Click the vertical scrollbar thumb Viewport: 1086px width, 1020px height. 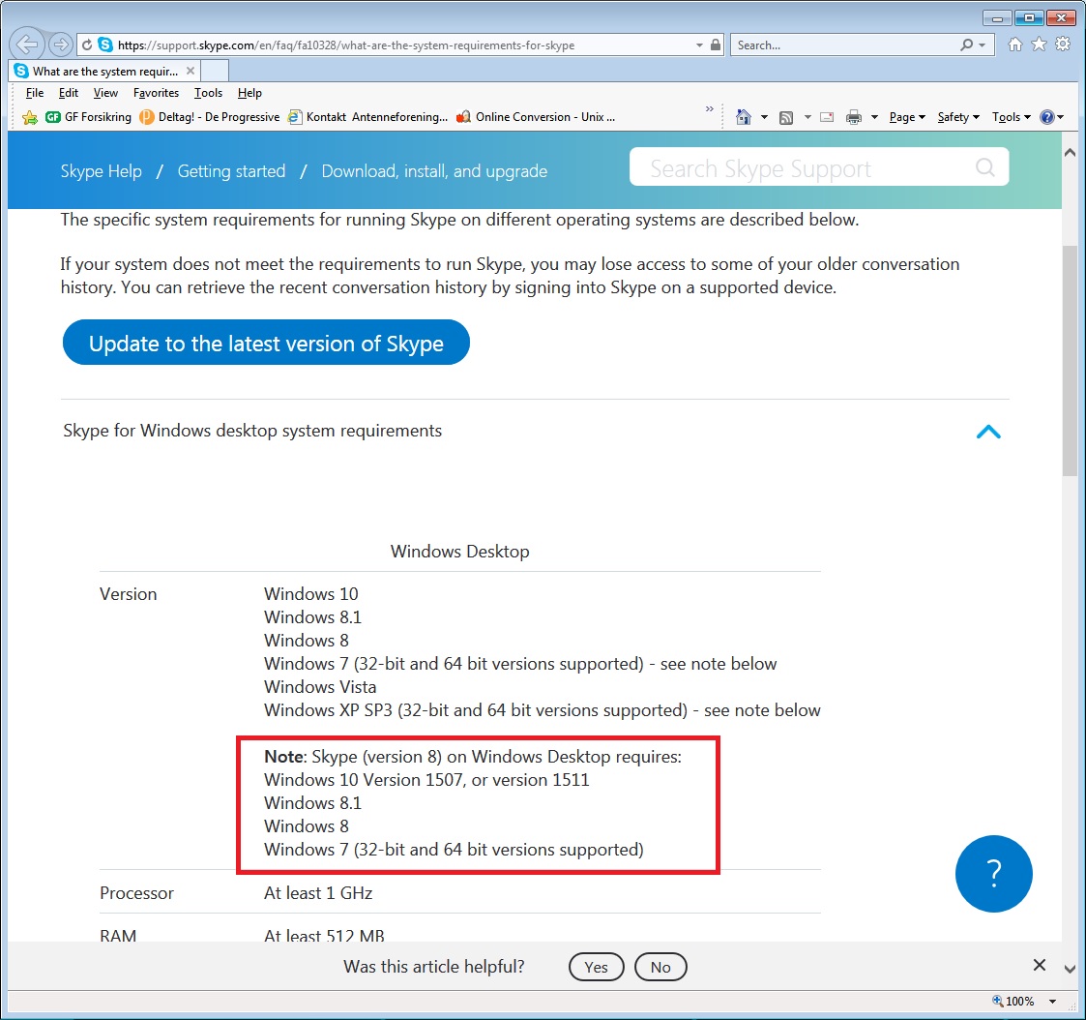pos(1070,360)
